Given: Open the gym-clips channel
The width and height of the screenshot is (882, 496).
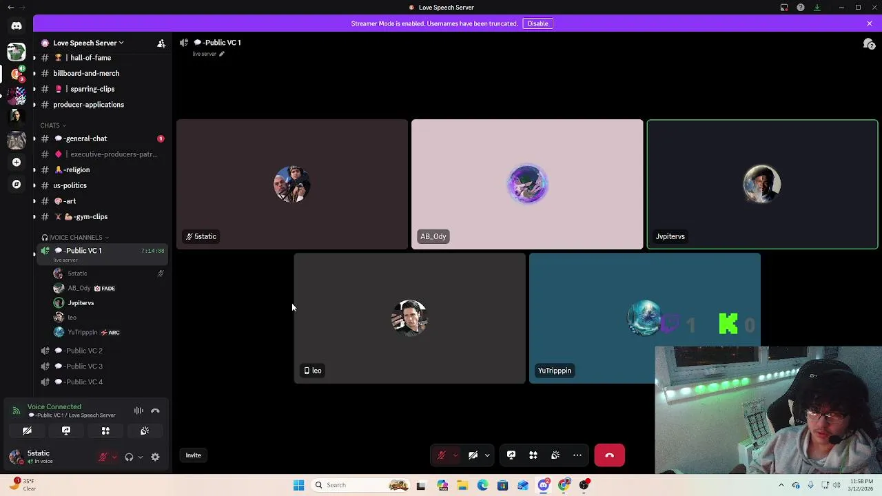Looking at the screenshot, I should [101, 216].
